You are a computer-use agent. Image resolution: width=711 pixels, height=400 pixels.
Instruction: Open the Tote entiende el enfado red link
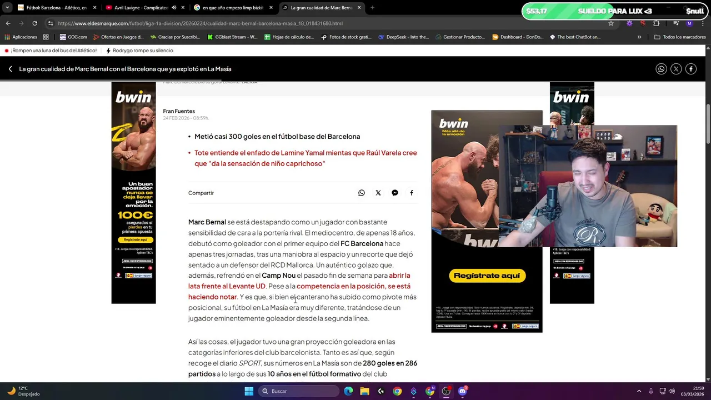pos(306,158)
